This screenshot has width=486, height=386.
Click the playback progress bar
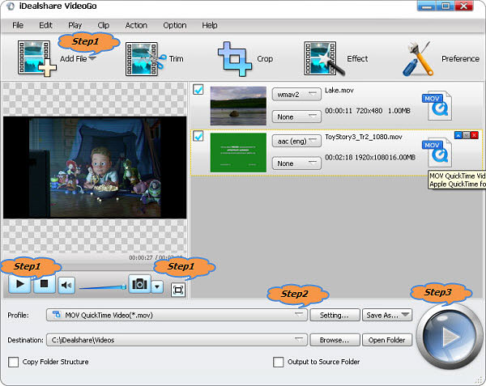pos(95,267)
